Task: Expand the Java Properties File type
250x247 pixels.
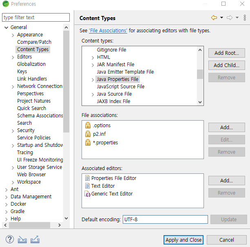Action: pyautogui.click(x=93, y=80)
